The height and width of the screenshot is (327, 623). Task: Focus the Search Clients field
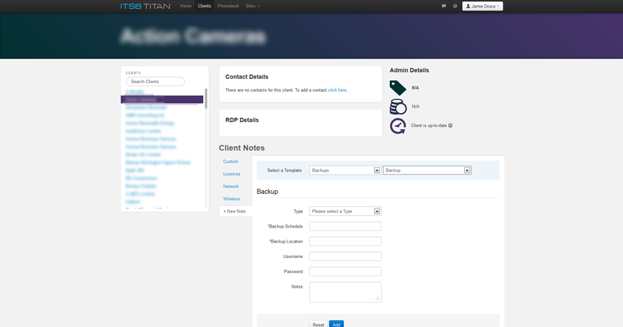pos(155,81)
